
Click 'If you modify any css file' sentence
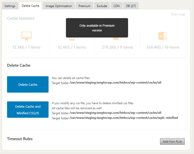(x=93, y=103)
